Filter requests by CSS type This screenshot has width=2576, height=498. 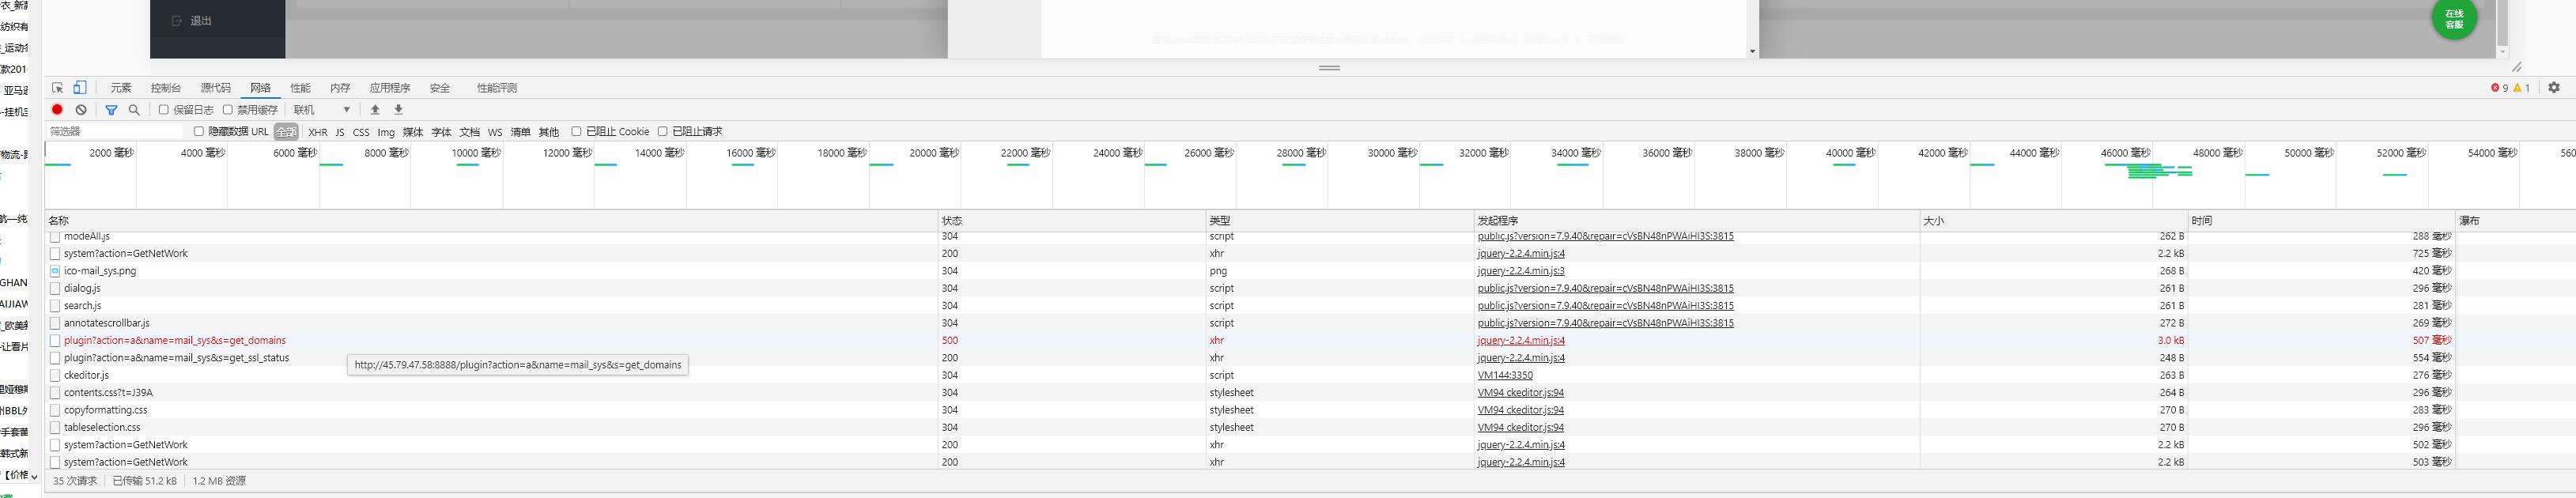[x=361, y=132]
